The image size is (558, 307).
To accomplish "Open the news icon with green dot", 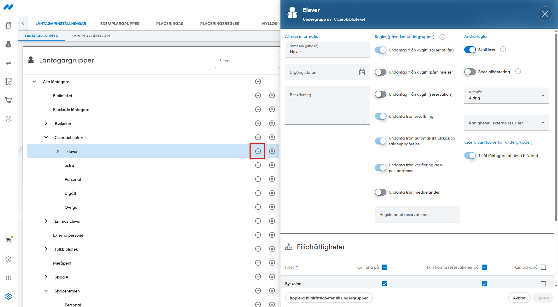I will click(x=8, y=240).
